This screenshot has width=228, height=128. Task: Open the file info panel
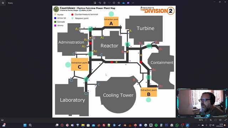pyautogui.click(x=114, y=3)
